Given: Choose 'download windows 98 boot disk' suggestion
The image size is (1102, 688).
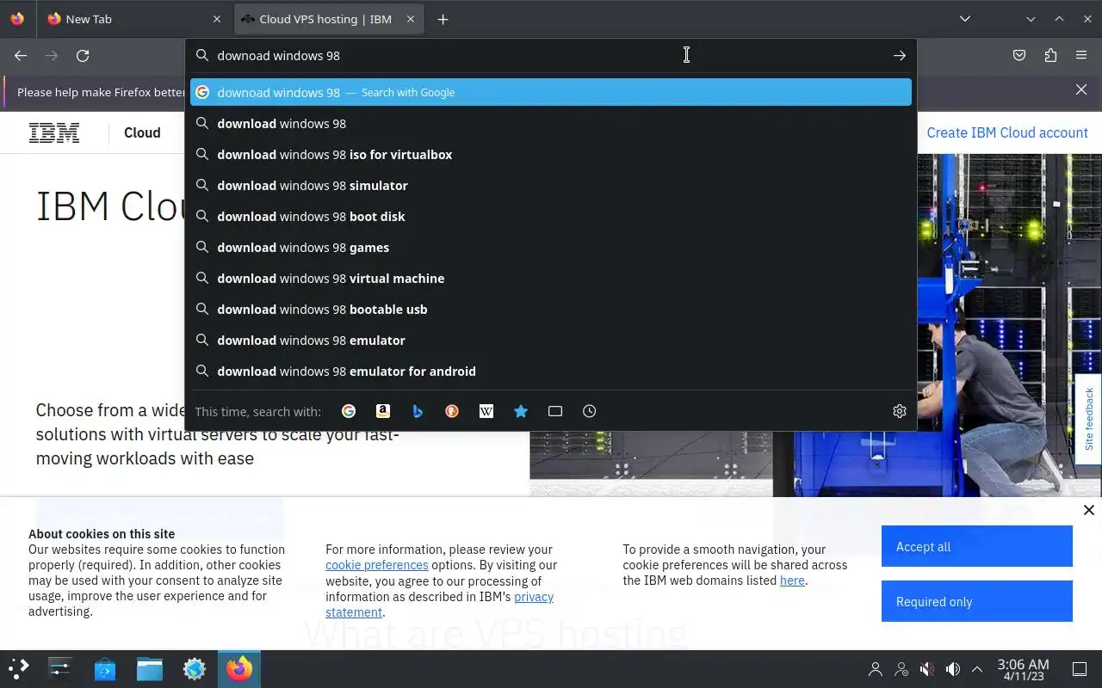Looking at the screenshot, I should point(551,217).
